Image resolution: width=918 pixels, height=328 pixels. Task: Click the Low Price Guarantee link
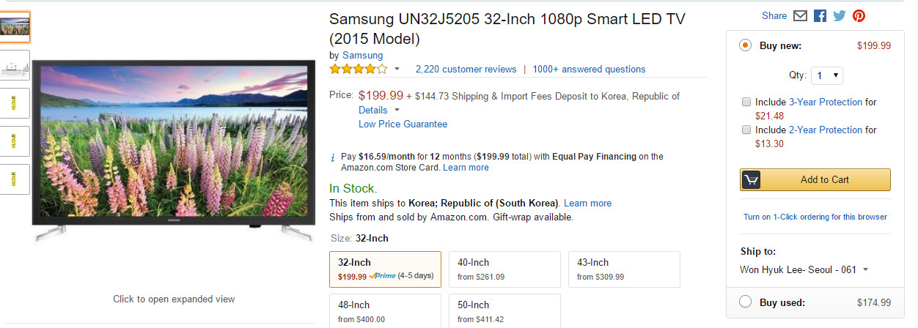[x=403, y=124]
